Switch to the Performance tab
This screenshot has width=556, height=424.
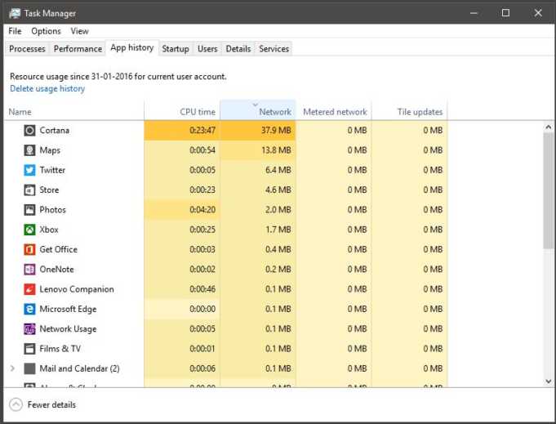pos(78,49)
